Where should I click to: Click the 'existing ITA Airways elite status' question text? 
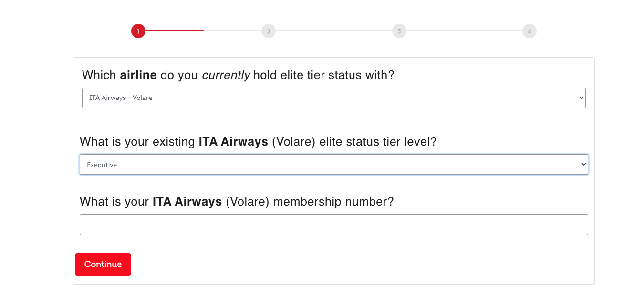pyautogui.click(x=258, y=142)
